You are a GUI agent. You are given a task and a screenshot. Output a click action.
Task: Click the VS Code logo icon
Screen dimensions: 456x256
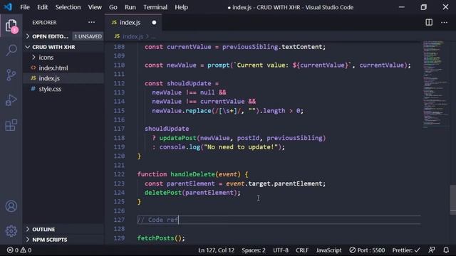click(x=8, y=7)
